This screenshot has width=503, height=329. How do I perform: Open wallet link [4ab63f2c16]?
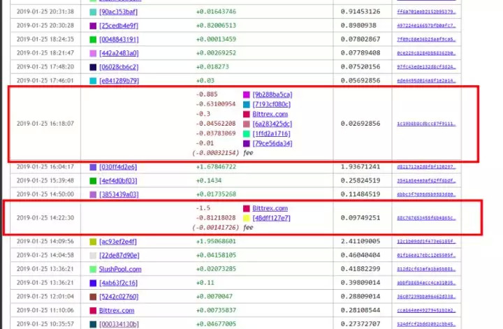pos(118,283)
